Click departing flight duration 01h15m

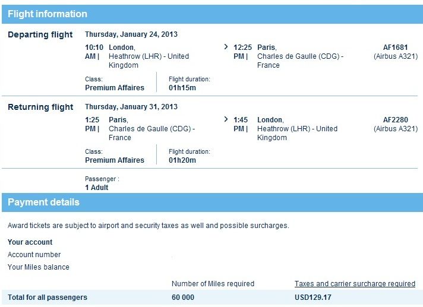click(182, 88)
